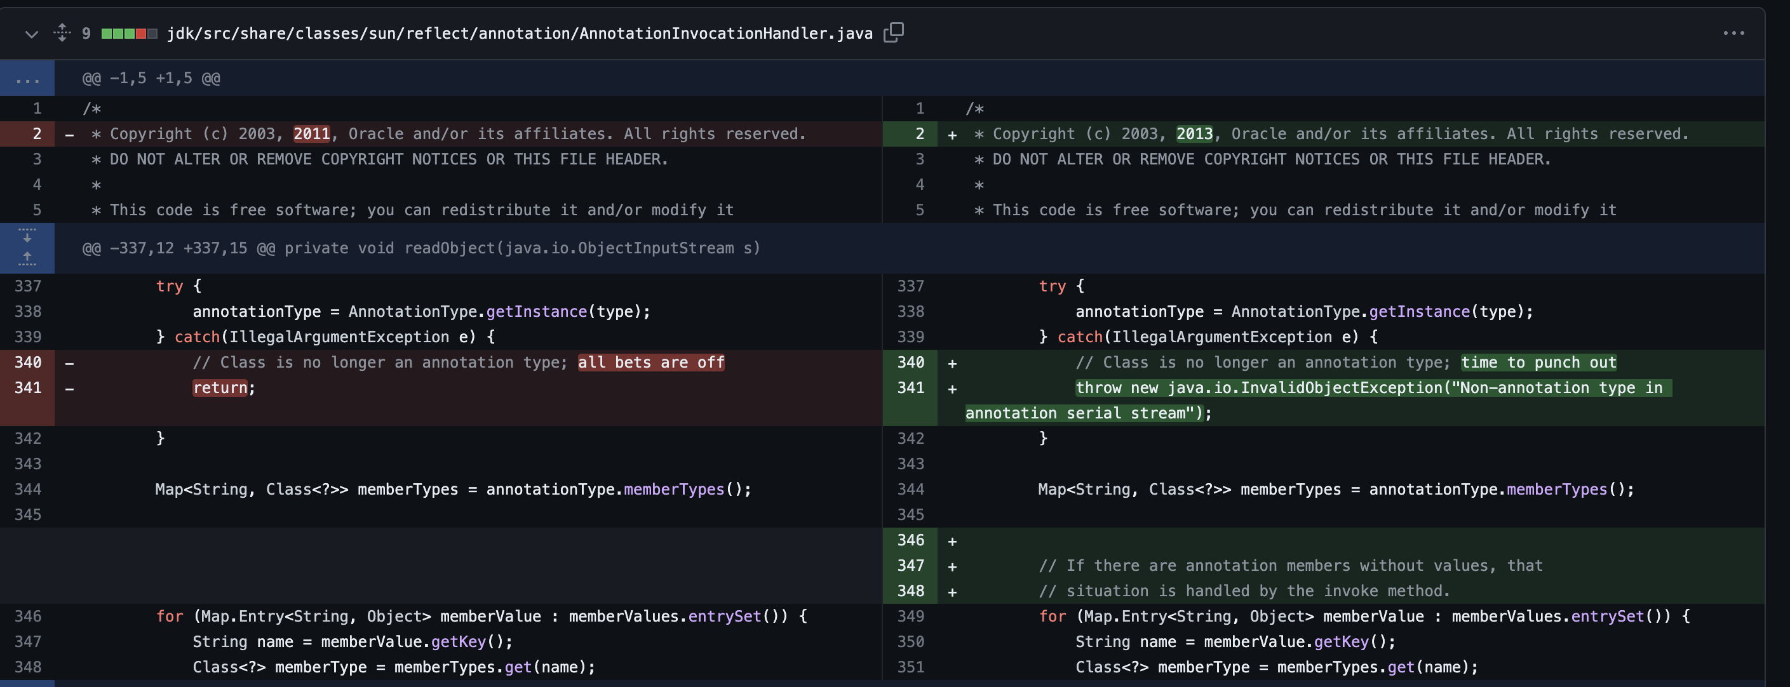Select the readObject hunk header text
This screenshot has width=1790, height=687.
pyautogui.click(x=421, y=248)
